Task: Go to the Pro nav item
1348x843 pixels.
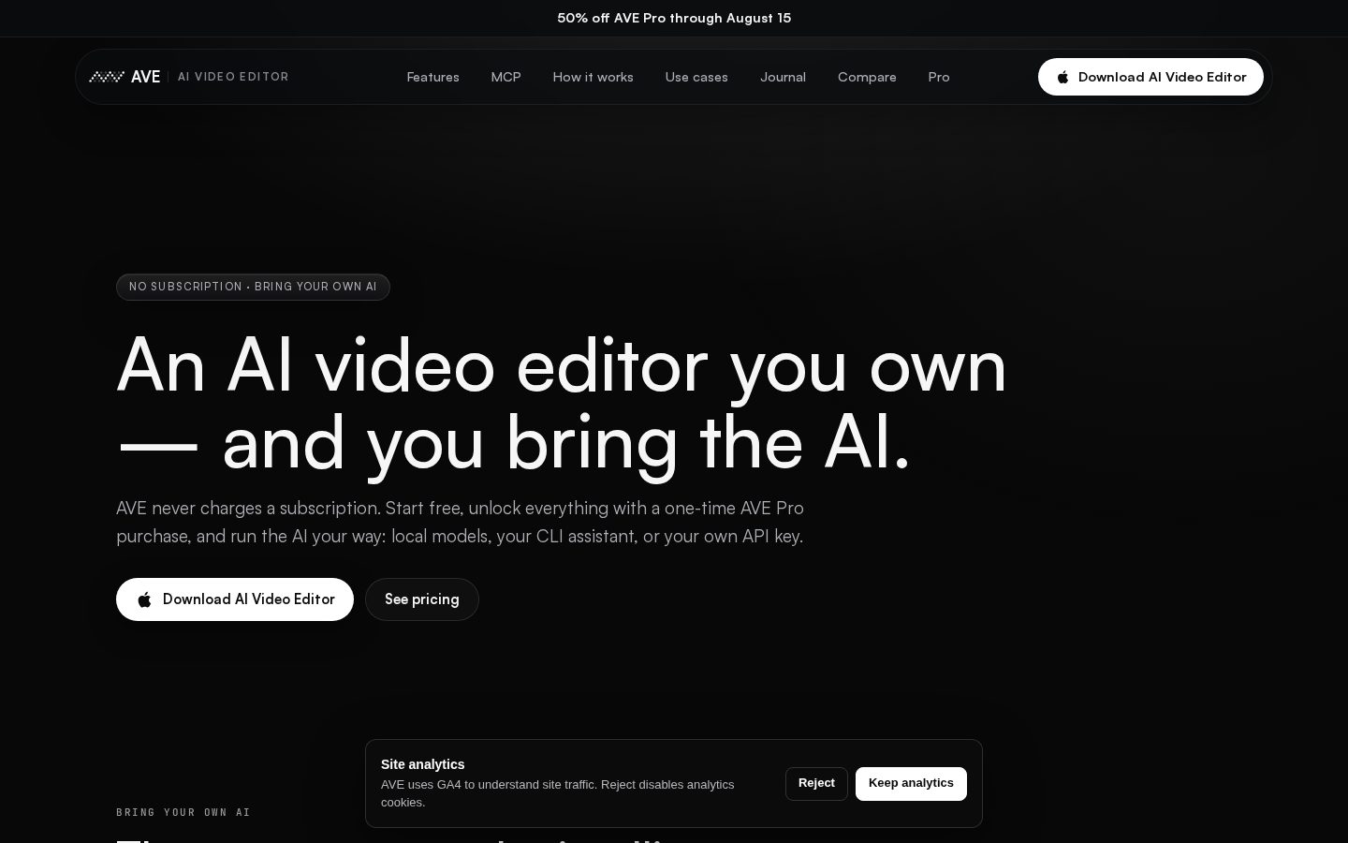Action: (x=939, y=77)
